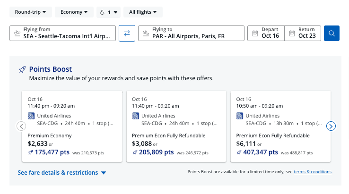
Task: Click the Points Boost rocket icon
Action: 22,69
